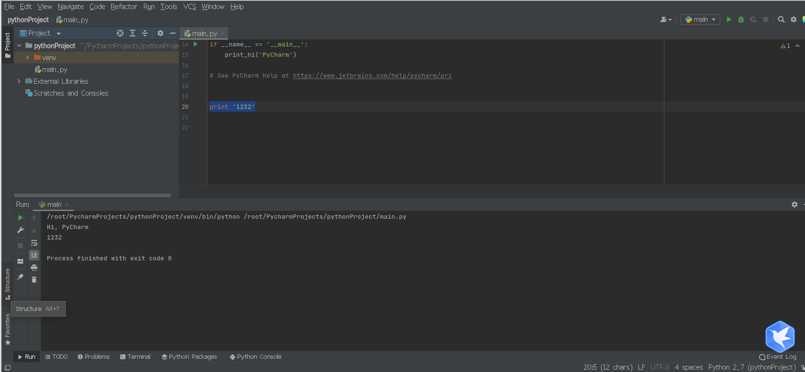Screen dimensions: 805x372
Task: Collapse all in the Project panel
Action: pyautogui.click(x=145, y=33)
